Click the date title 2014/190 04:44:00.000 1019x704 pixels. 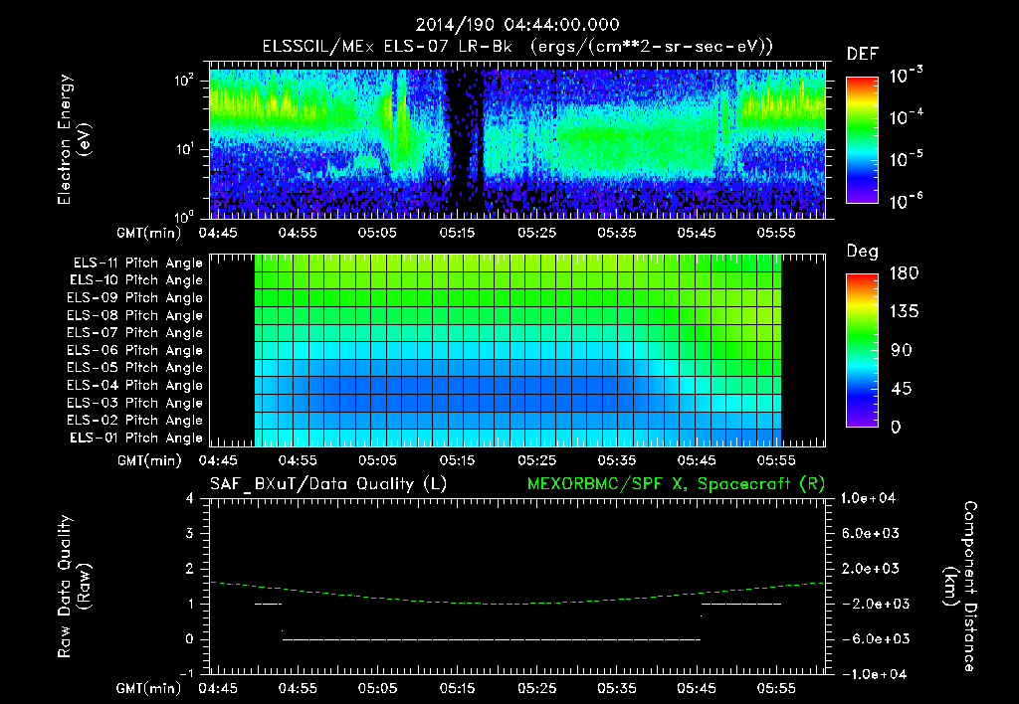pos(517,25)
